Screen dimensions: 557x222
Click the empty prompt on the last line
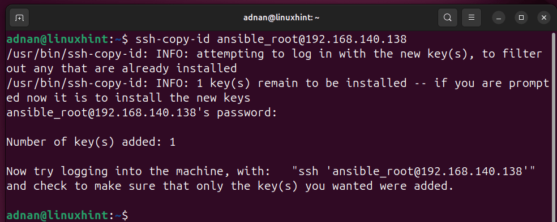[x=67, y=215]
